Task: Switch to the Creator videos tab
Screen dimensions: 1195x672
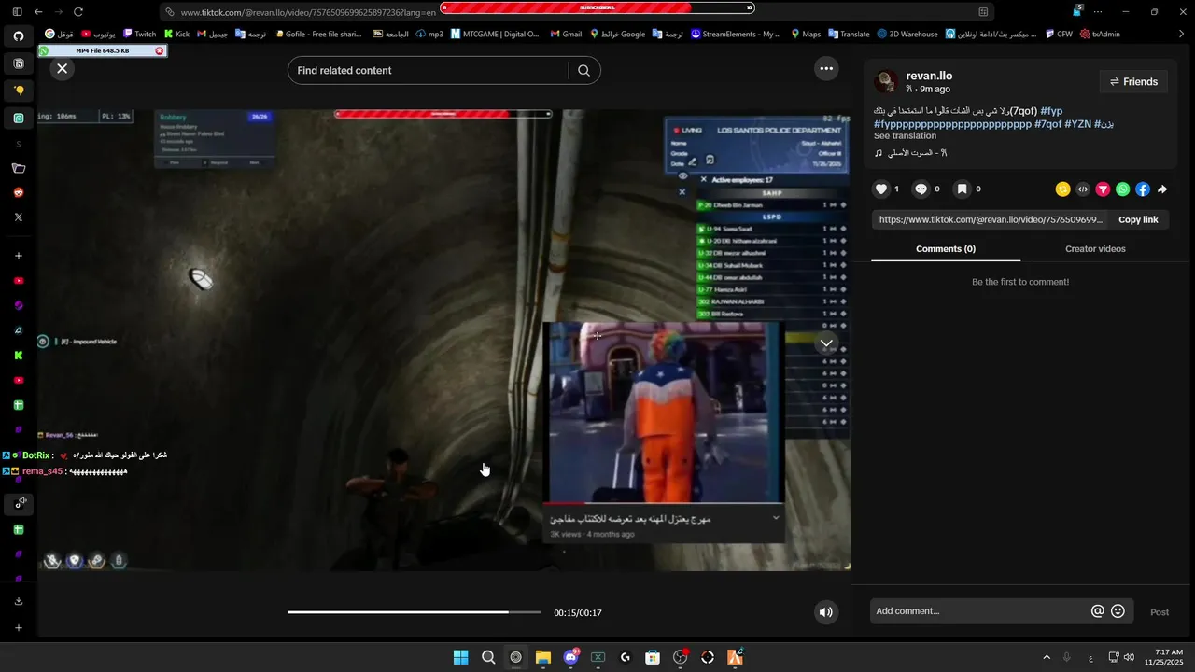Action: (x=1095, y=249)
